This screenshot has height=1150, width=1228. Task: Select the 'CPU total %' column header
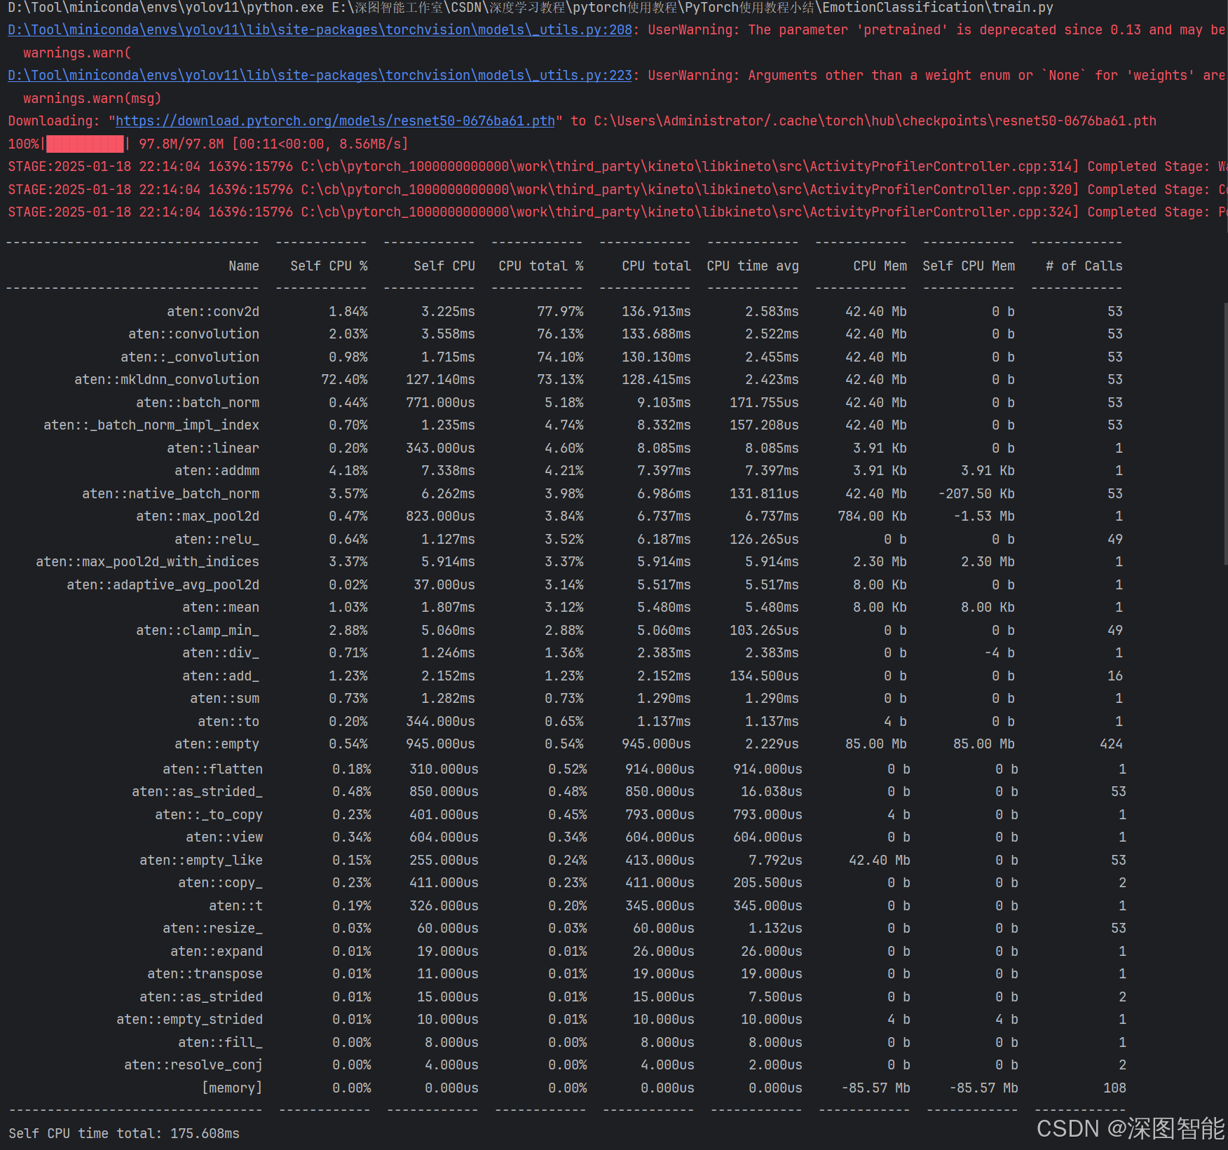pyautogui.click(x=540, y=266)
